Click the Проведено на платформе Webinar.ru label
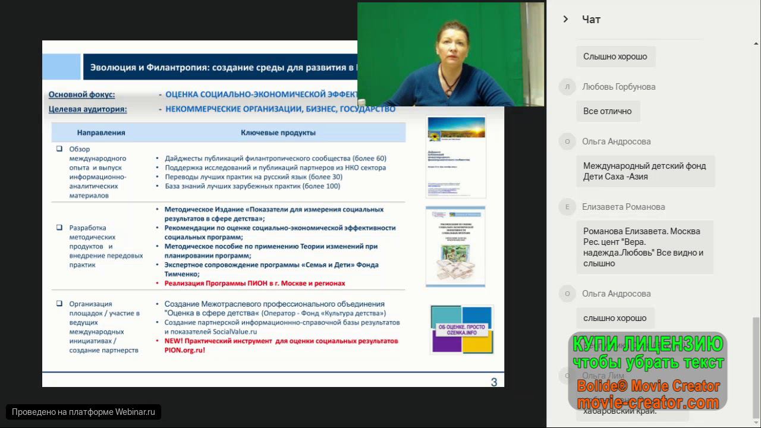This screenshot has width=761, height=428. coord(83,411)
